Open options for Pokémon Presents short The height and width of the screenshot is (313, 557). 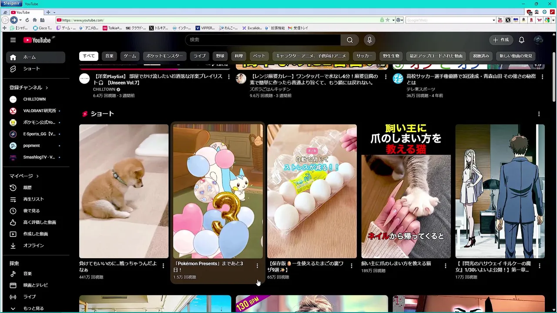pos(257,266)
